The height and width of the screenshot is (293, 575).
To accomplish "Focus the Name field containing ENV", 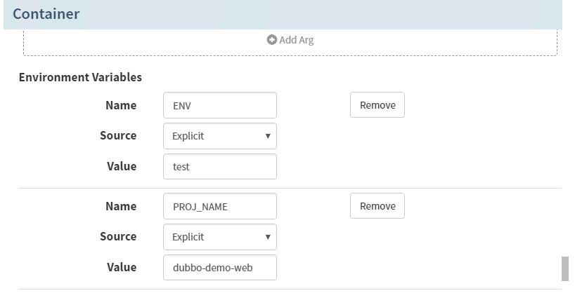I will [x=219, y=106].
